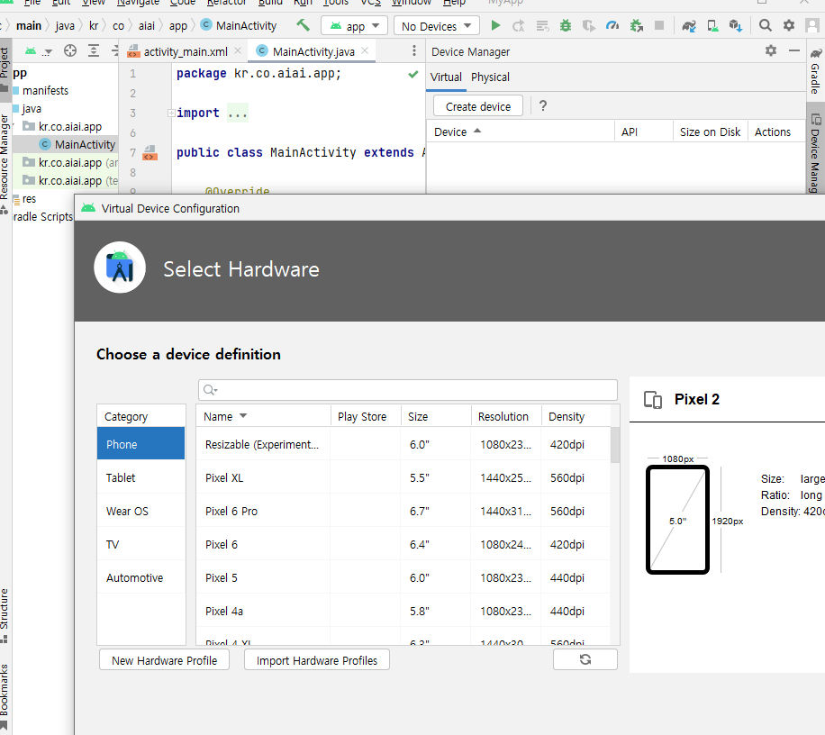The height and width of the screenshot is (735, 825).
Task: Select the Resizable (Experimental) device row
Action: [403, 444]
